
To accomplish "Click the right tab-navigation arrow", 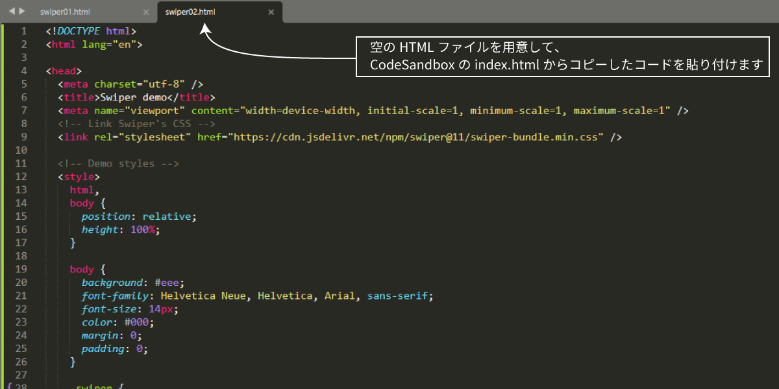I will [22, 11].
